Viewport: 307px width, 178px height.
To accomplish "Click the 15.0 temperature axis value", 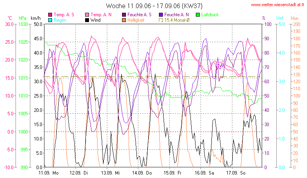I will pyautogui.click(x=9, y=78).
